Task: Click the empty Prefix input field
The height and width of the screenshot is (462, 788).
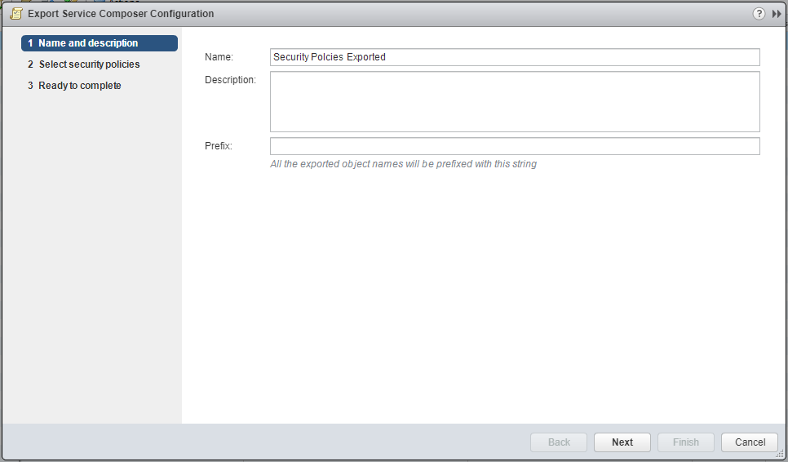Action: click(515, 146)
